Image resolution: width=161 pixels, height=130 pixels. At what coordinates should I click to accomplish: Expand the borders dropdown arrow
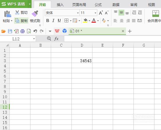(x=71, y=21)
